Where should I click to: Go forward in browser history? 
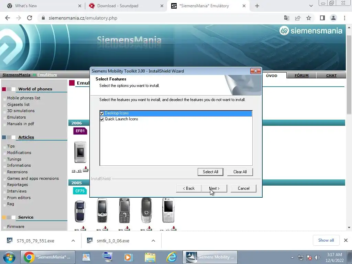19,18
